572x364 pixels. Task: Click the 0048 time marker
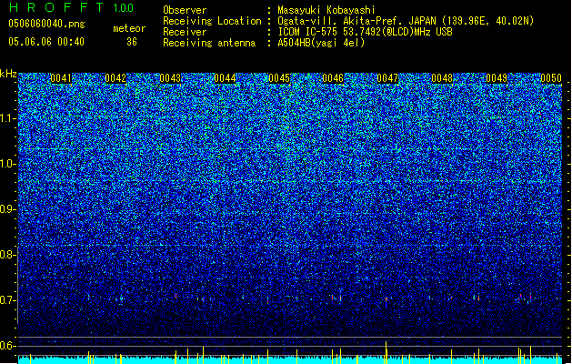[442, 78]
